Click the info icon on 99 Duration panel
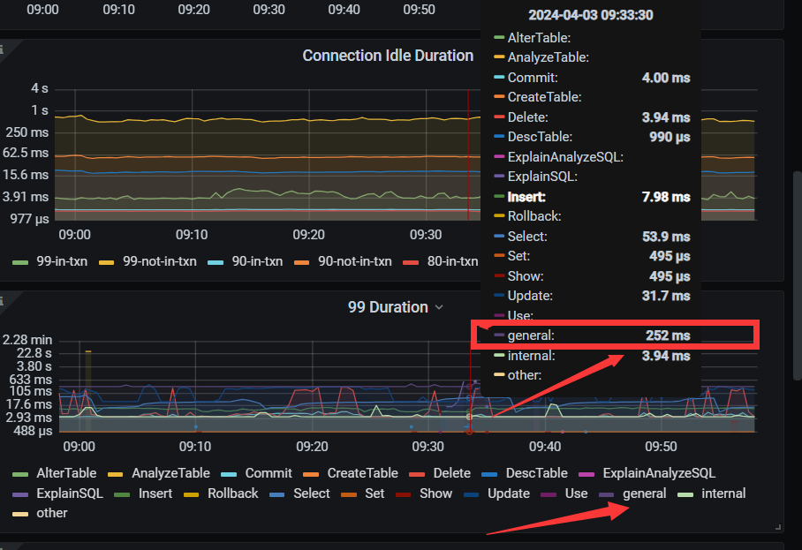The width and height of the screenshot is (802, 550). click(3, 301)
